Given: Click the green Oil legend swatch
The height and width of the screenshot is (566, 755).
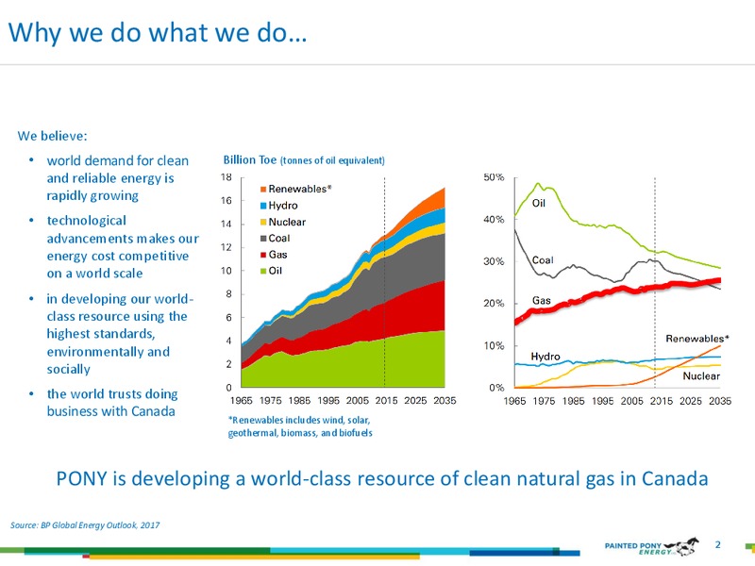Looking at the screenshot, I should [263, 271].
